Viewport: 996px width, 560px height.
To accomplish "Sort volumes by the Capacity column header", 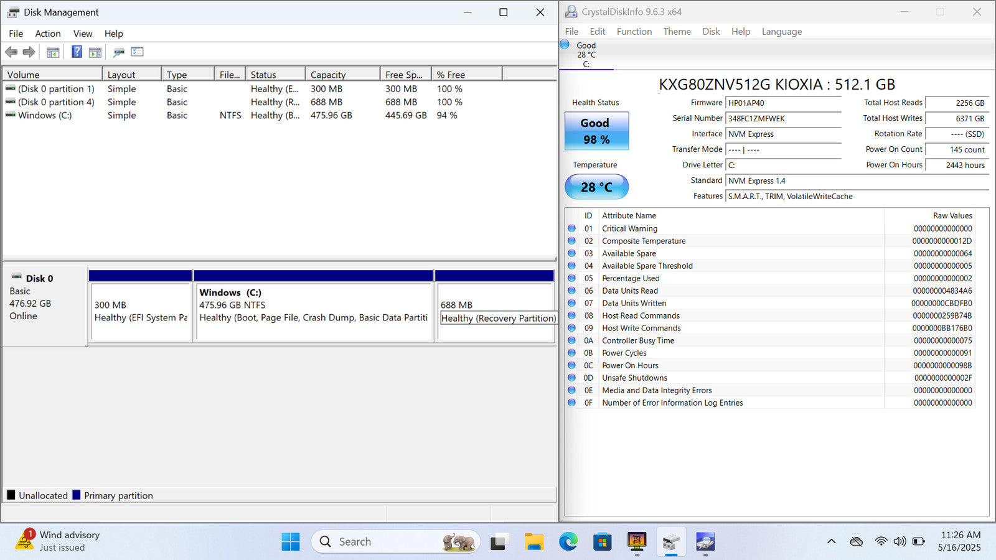I will coord(328,75).
